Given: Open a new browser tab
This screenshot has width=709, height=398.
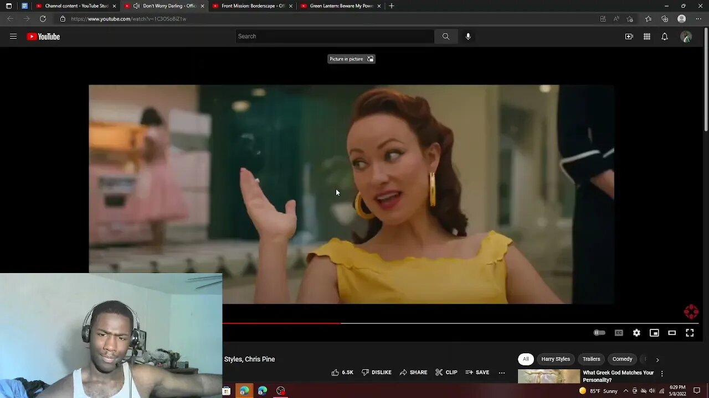Looking at the screenshot, I should click(392, 6).
